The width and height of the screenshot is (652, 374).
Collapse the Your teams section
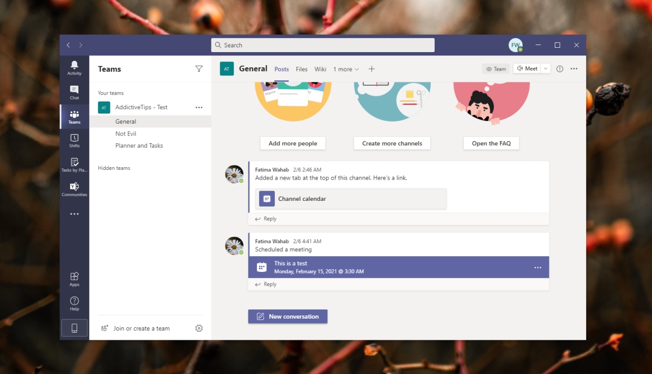tap(111, 93)
